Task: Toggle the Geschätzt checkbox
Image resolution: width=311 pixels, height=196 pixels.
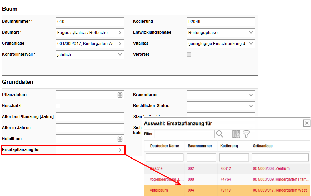Action: pyautogui.click(x=58, y=106)
